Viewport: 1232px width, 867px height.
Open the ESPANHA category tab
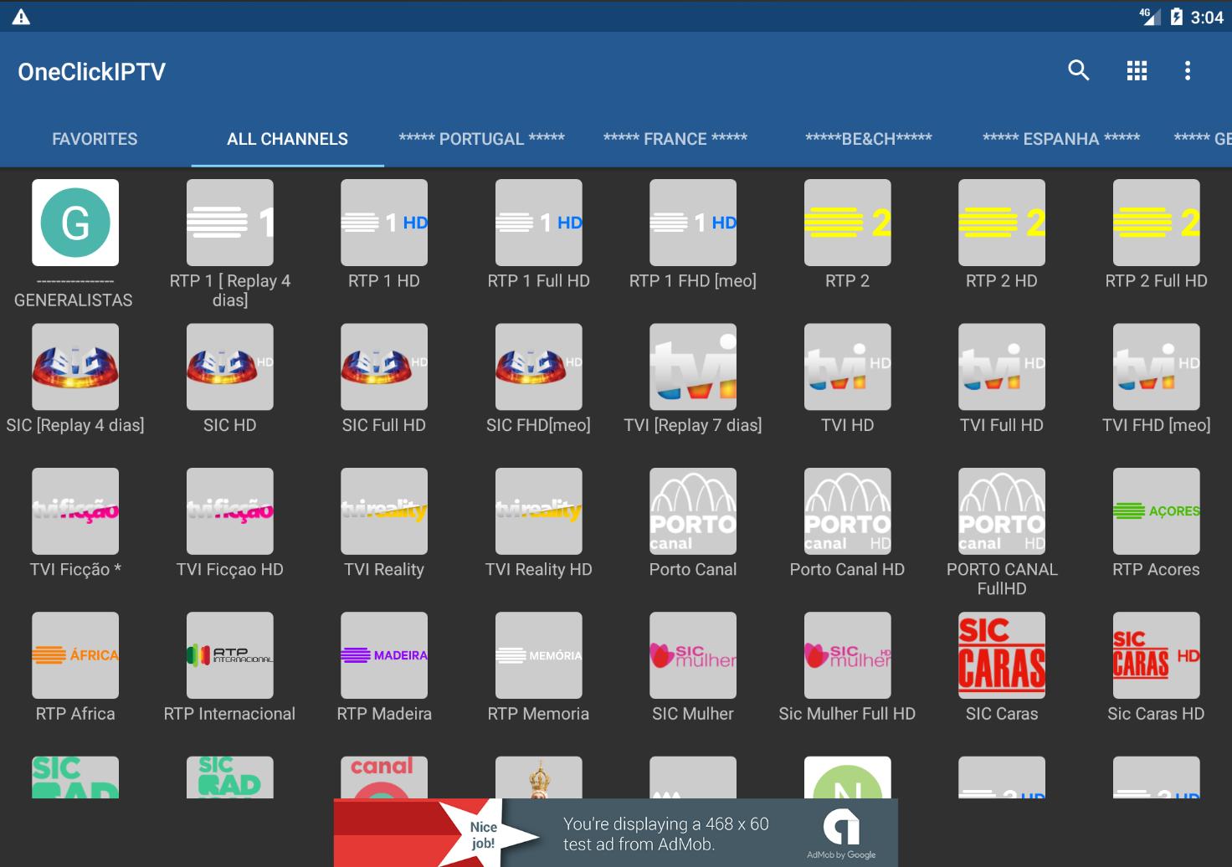point(1060,139)
